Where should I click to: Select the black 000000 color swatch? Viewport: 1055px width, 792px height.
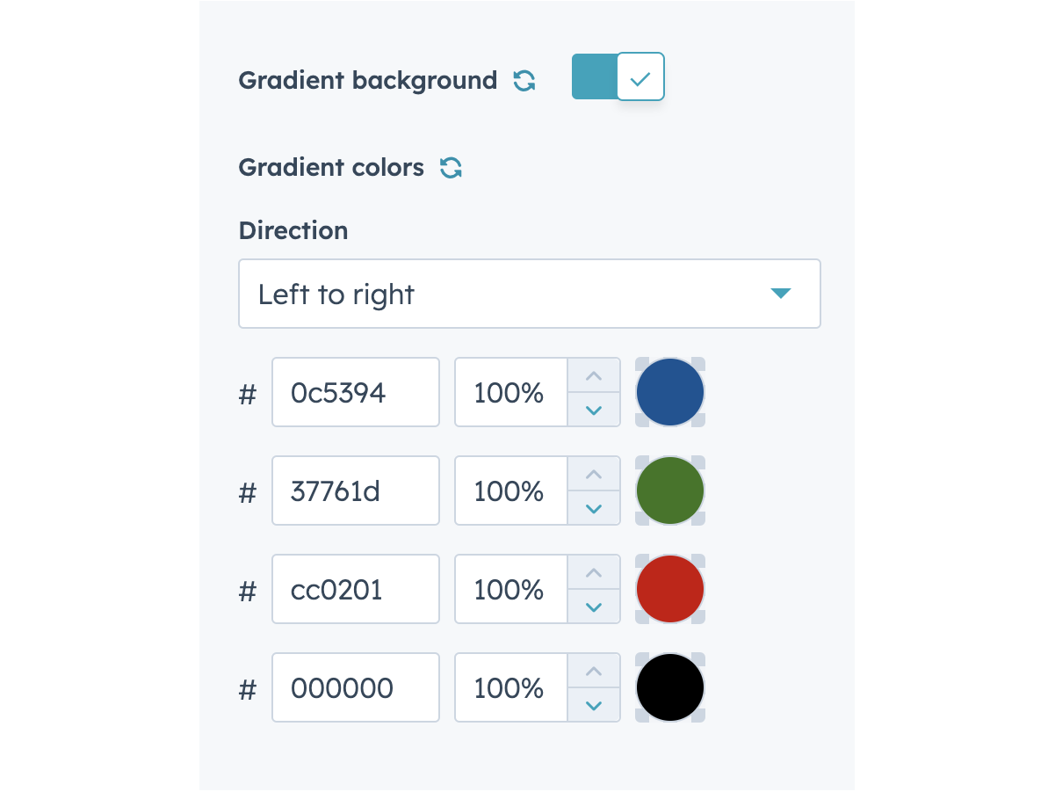coord(669,687)
